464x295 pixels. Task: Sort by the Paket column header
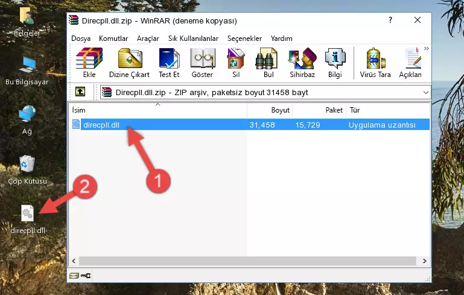point(319,110)
